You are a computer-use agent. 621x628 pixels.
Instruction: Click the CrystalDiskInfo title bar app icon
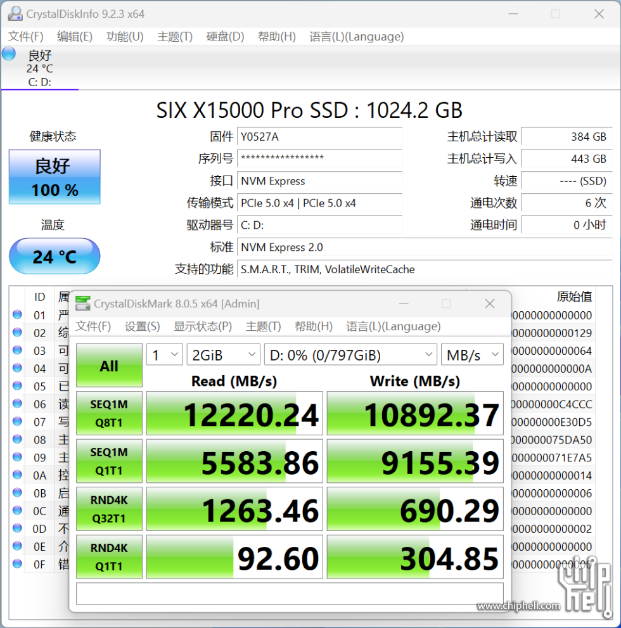pyautogui.click(x=15, y=13)
